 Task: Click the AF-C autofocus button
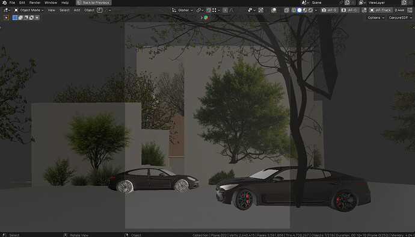(349, 10)
